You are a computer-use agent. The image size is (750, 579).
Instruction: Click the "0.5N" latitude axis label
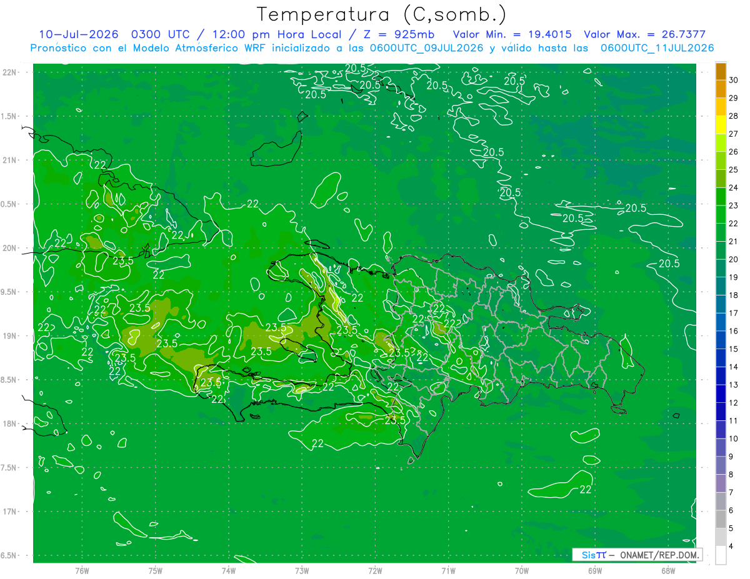click(x=9, y=204)
